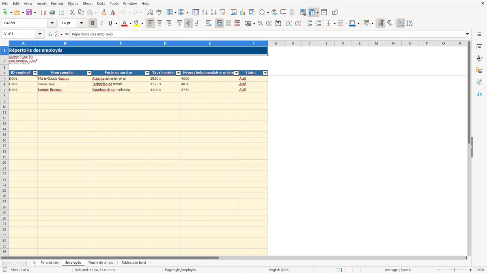Add a new sheet with the plus button
The height and width of the screenshot is (273, 487).
pyautogui.click(x=34, y=263)
